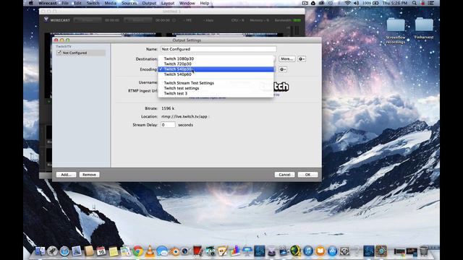Click the volume icon in menu bar

click(357, 3)
